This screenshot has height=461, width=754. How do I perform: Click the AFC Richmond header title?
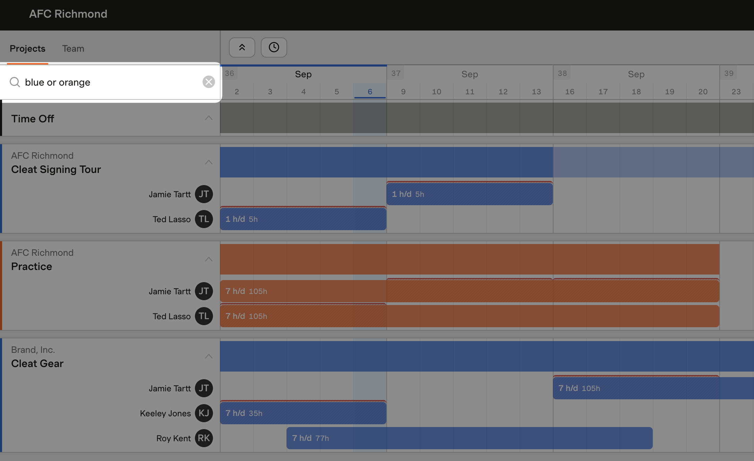(68, 14)
